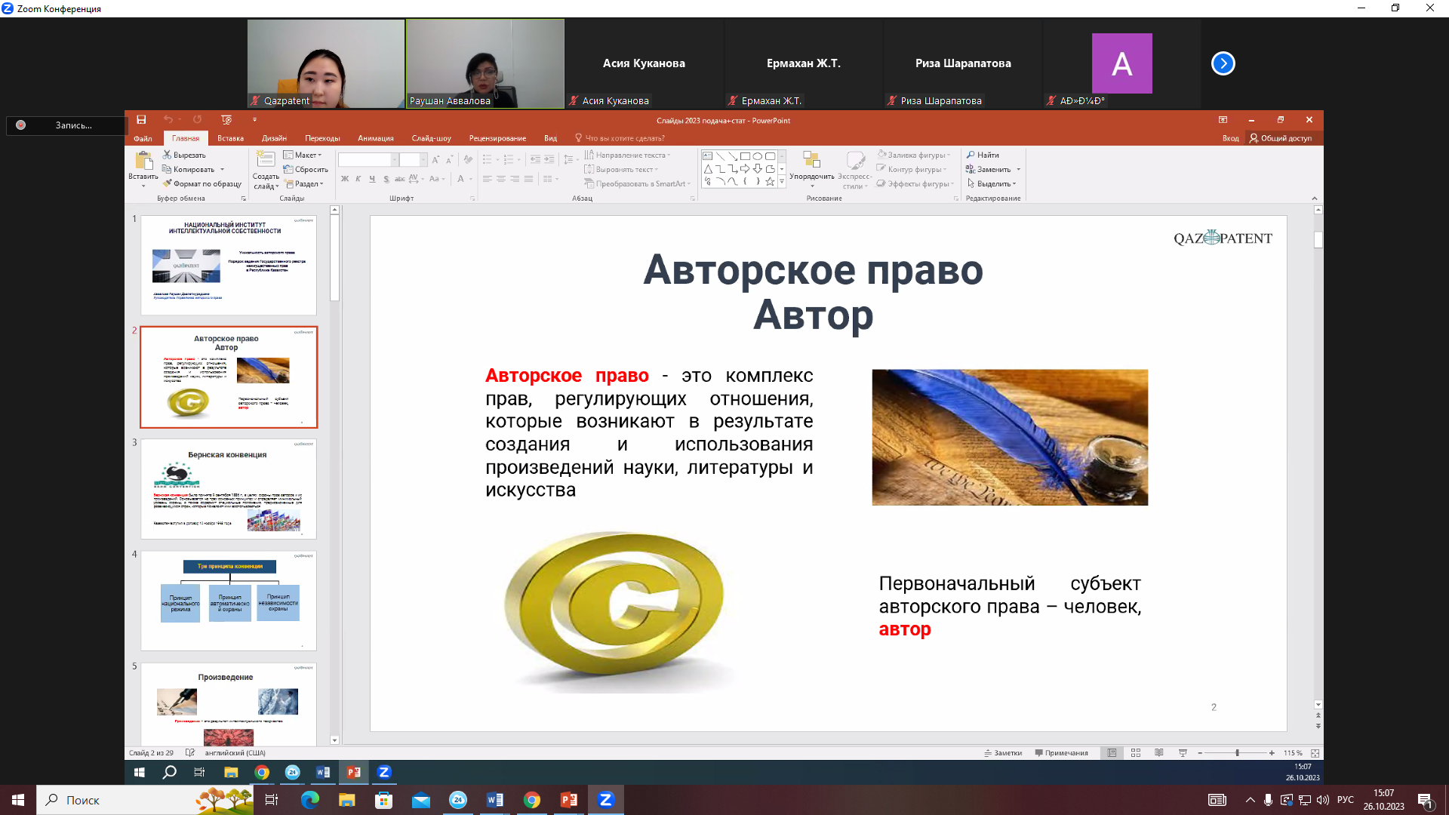The image size is (1449, 815).
Task: Open the Вставка ribbon tab
Action: (x=230, y=138)
